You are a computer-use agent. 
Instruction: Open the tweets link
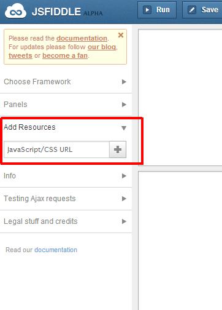point(20,55)
